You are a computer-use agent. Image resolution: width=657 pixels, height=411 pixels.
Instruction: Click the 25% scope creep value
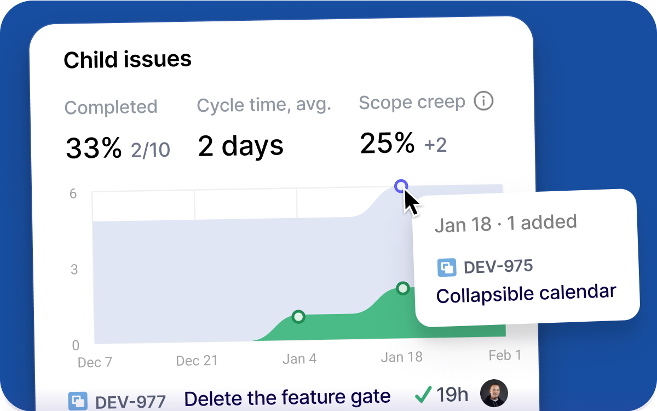tap(387, 144)
